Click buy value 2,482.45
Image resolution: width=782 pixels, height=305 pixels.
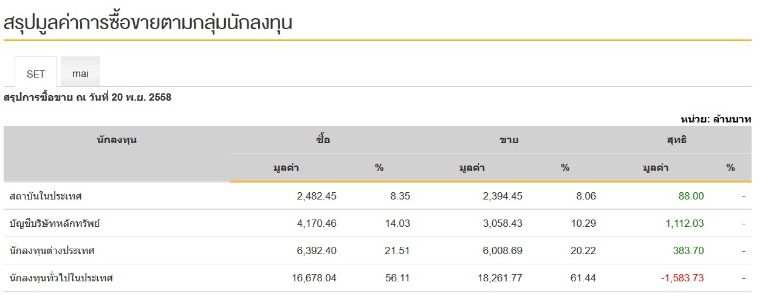click(x=316, y=196)
